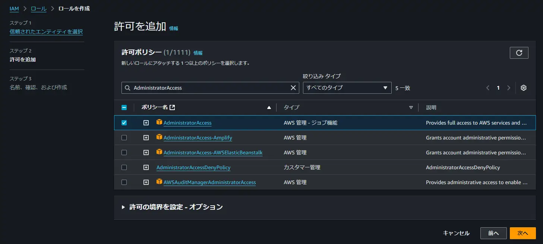The width and height of the screenshot is (543, 244).
Task: Click the orange policy icon of the checked AdministratorAccess row
Action: point(160,122)
